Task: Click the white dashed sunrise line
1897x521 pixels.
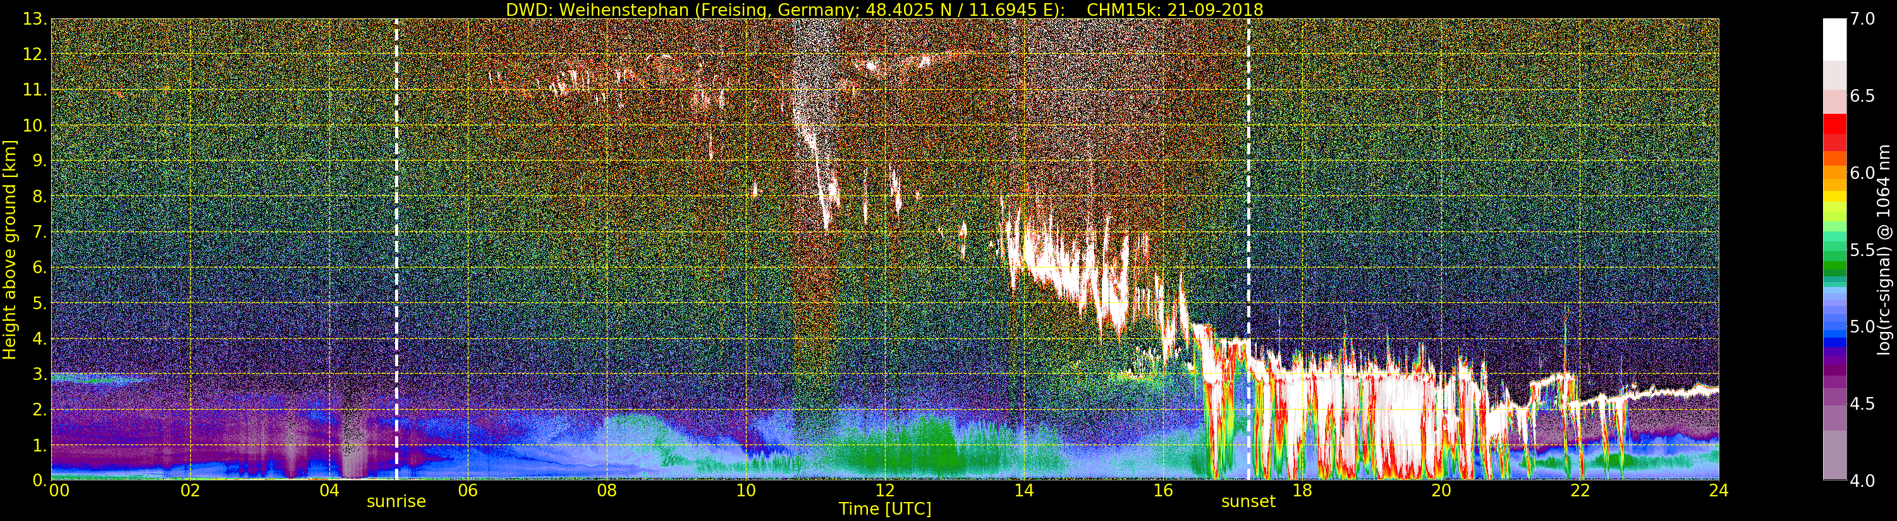Action: point(396,249)
